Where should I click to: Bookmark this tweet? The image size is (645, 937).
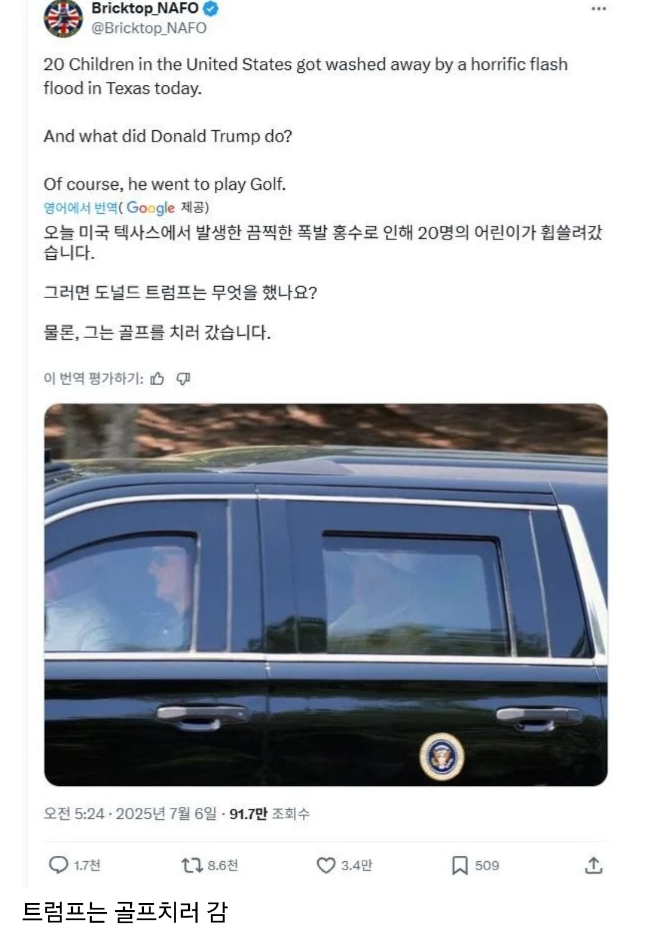tap(459, 865)
